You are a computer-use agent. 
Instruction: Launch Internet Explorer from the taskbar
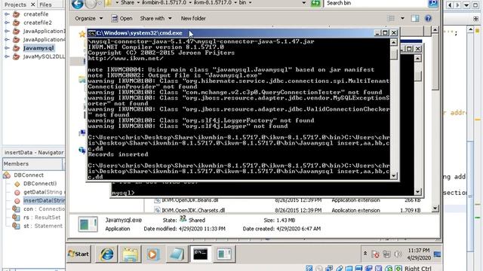106,254
